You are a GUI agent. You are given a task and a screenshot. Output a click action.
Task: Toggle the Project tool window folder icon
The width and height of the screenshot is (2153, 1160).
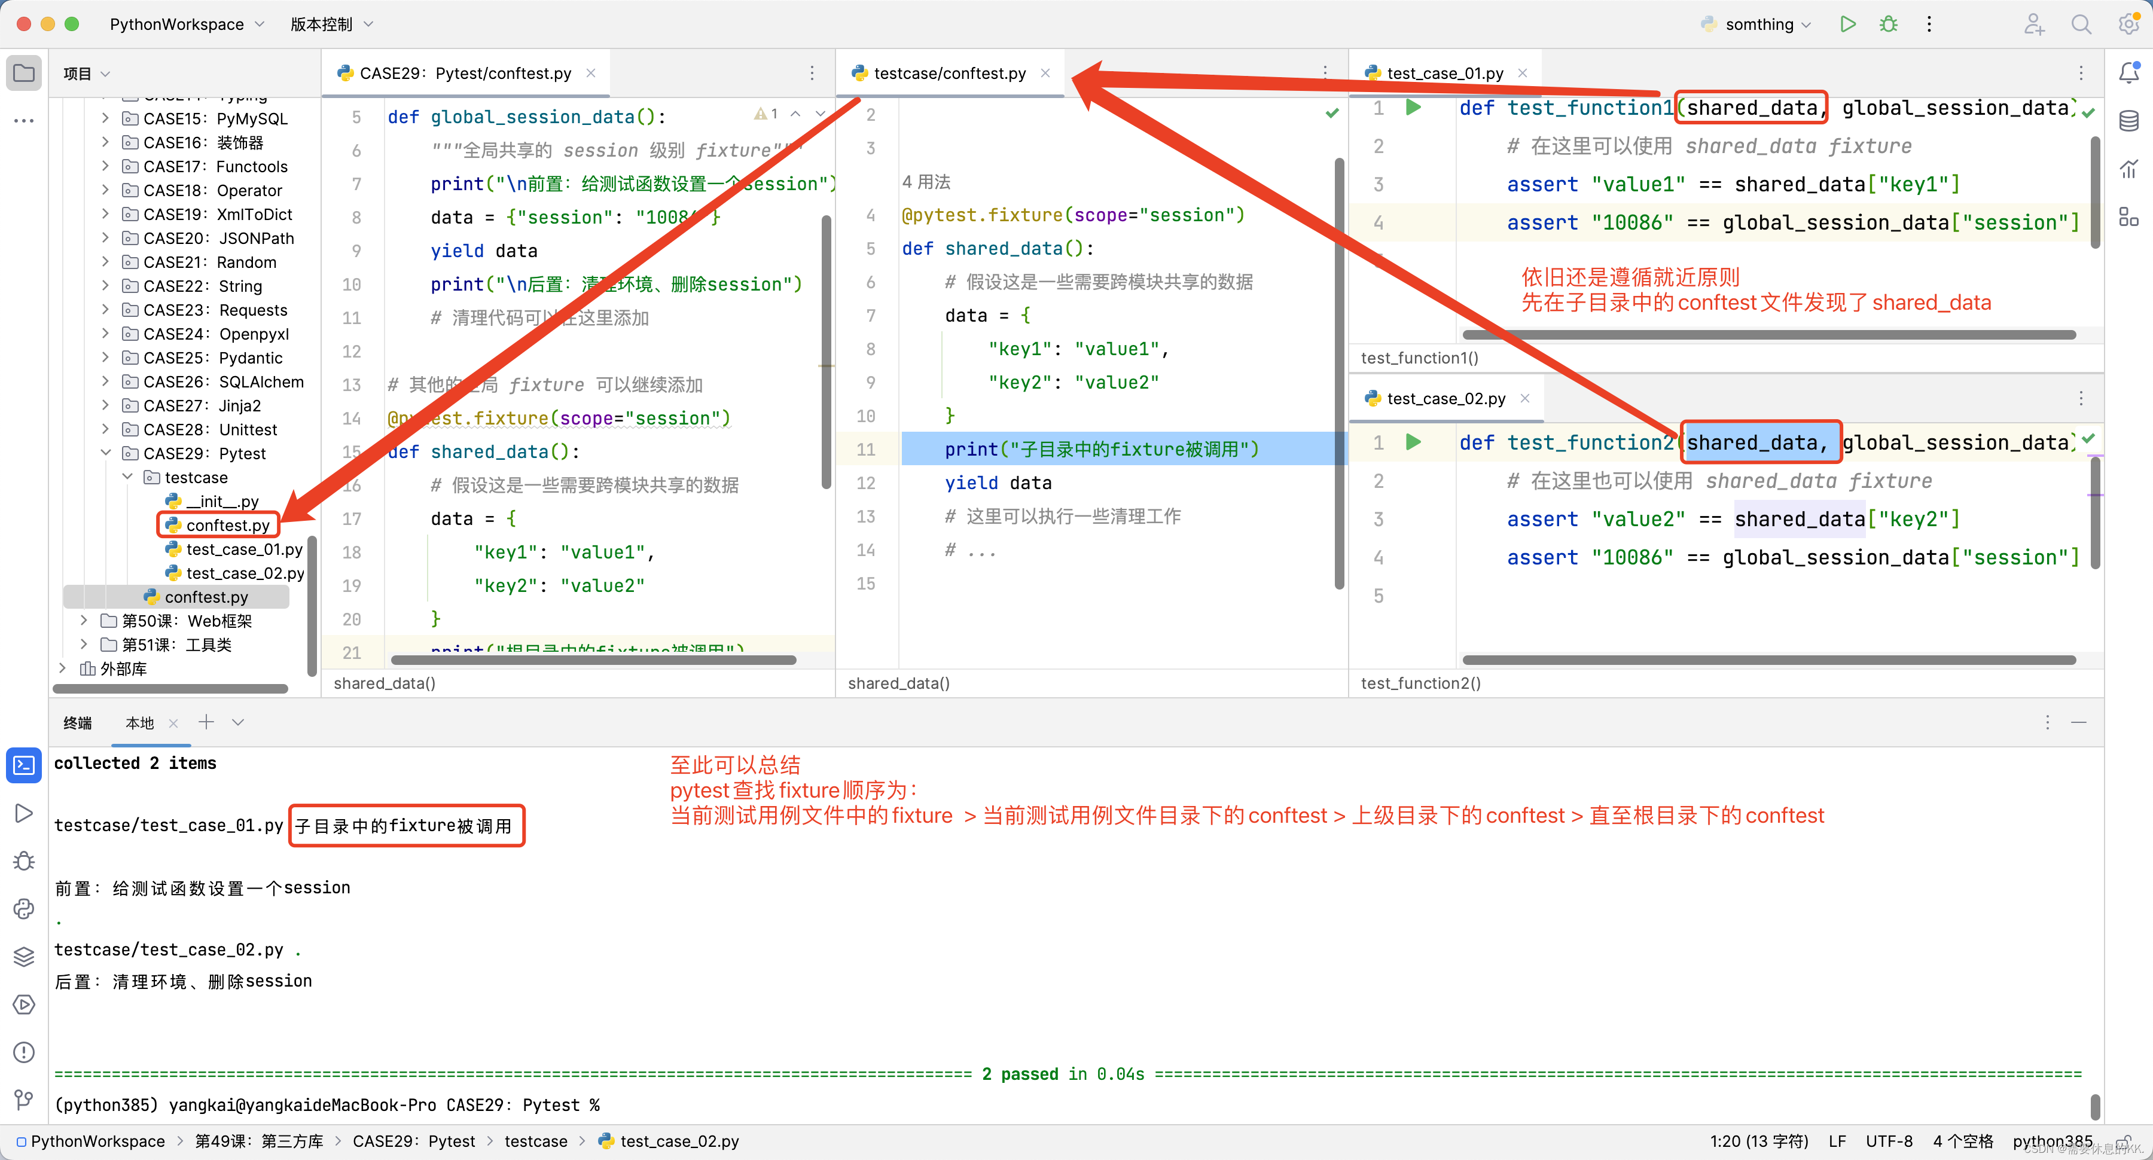[23, 74]
